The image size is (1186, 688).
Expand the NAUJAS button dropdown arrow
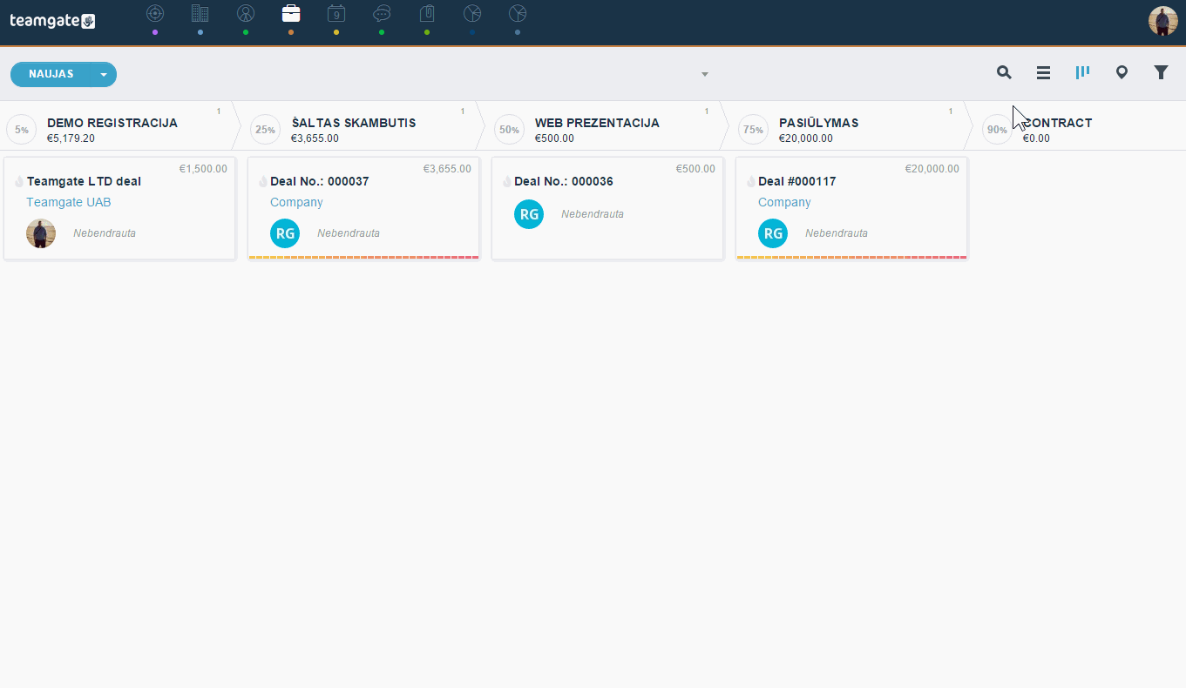(x=105, y=75)
